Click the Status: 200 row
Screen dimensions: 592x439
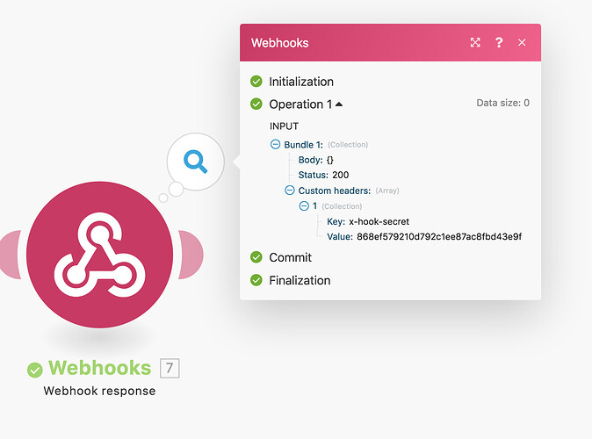323,175
